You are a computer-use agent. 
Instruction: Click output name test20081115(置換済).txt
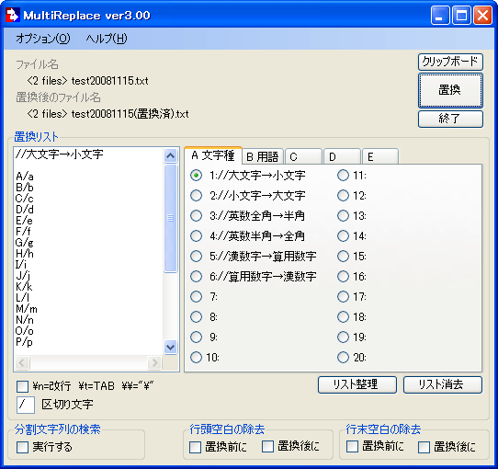click(x=130, y=114)
